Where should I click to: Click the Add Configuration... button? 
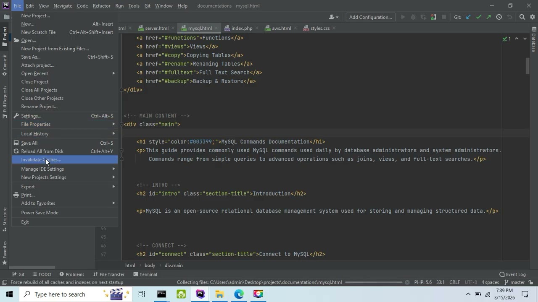click(370, 17)
